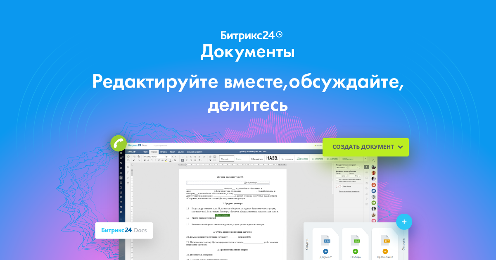Click the Создать vertical label

point(307,244)
